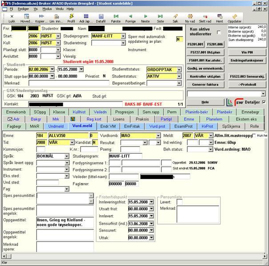Viewport: 269px width, 266px height.
Task: Open the Start term HØST dropdown
Action: click(x=58, y=36)
